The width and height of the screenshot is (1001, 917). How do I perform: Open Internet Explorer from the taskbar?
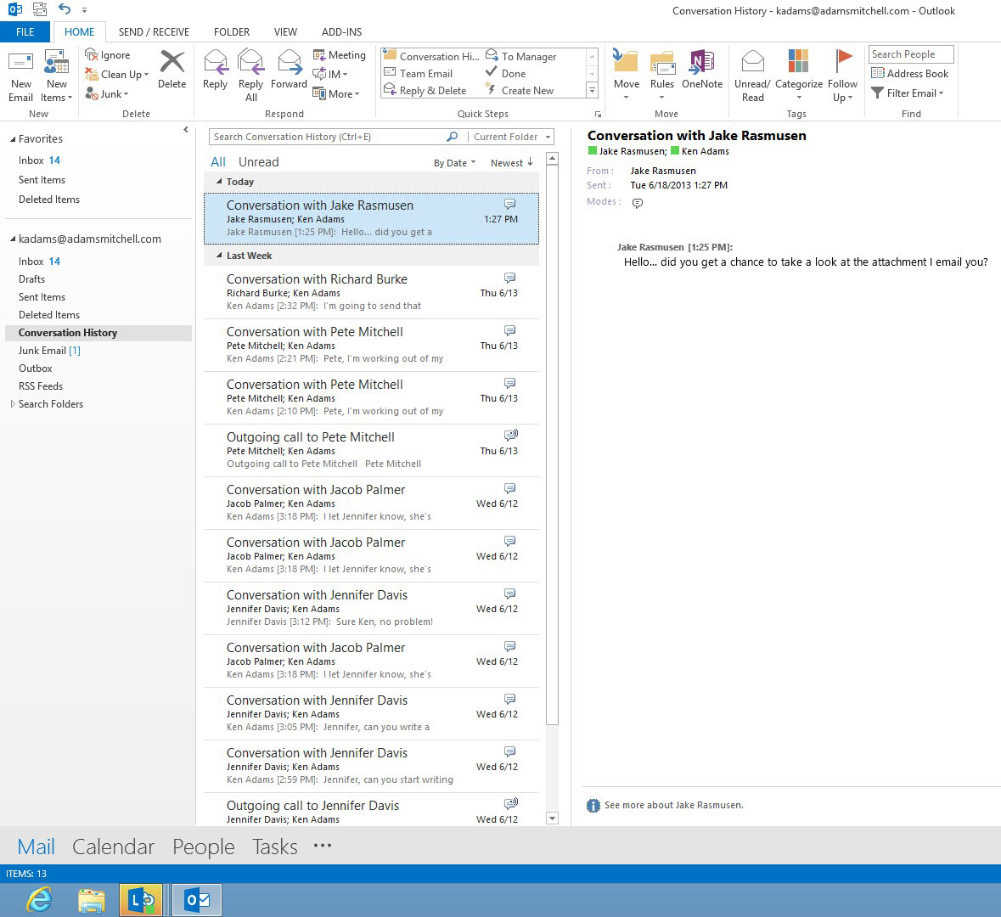click(40, 900)
